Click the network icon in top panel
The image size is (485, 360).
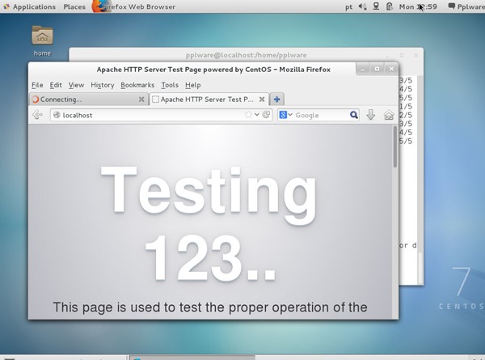click(375, 6)
